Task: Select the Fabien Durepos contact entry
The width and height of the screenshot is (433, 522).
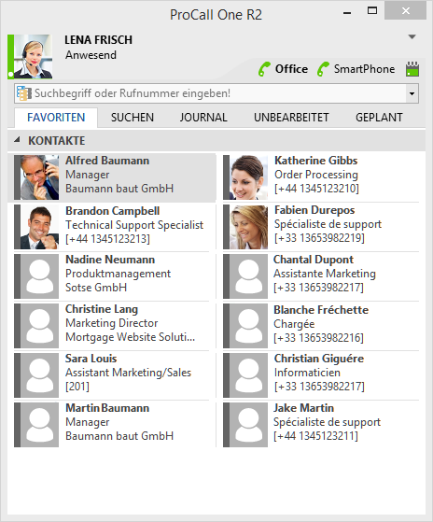Action: pos(321,227)
